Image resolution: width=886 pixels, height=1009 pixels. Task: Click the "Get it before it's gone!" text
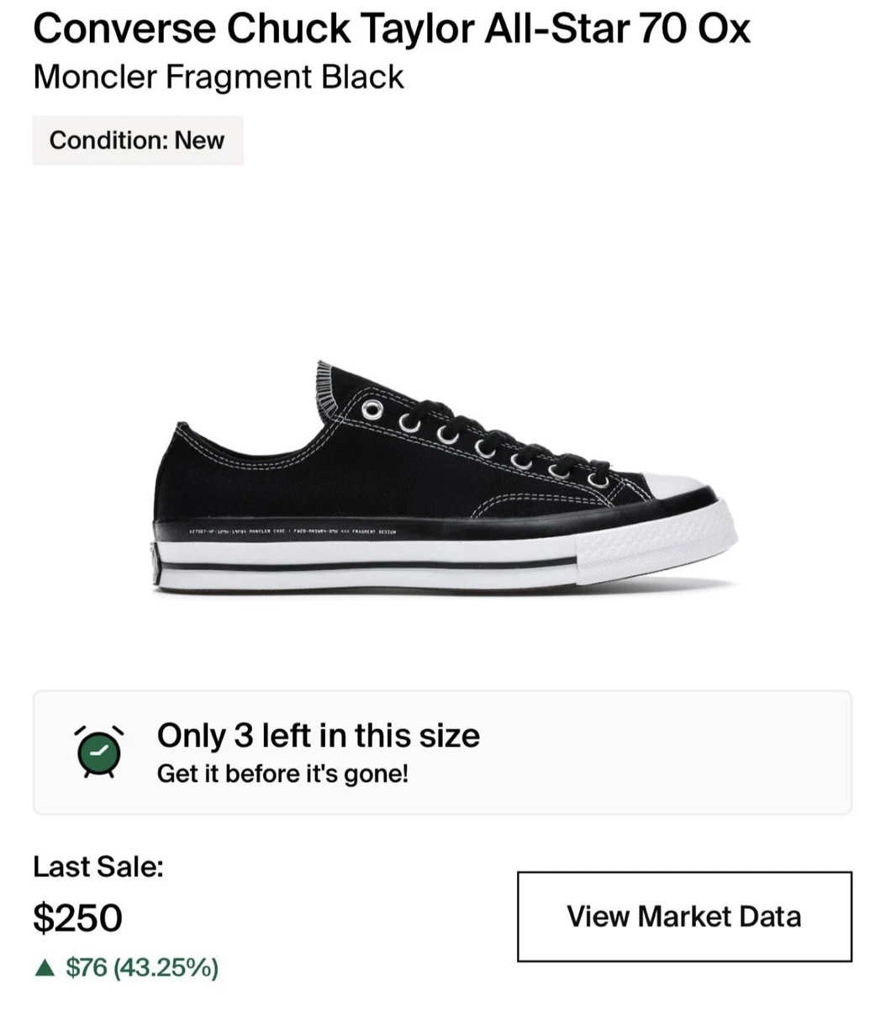[x=282, y=774]
